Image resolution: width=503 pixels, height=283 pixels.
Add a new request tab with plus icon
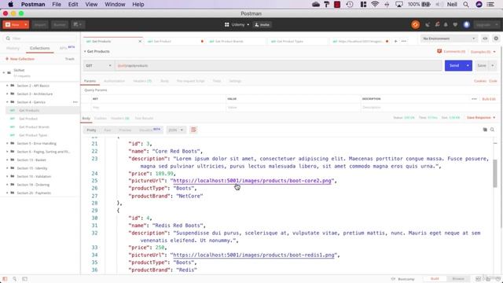395,42
